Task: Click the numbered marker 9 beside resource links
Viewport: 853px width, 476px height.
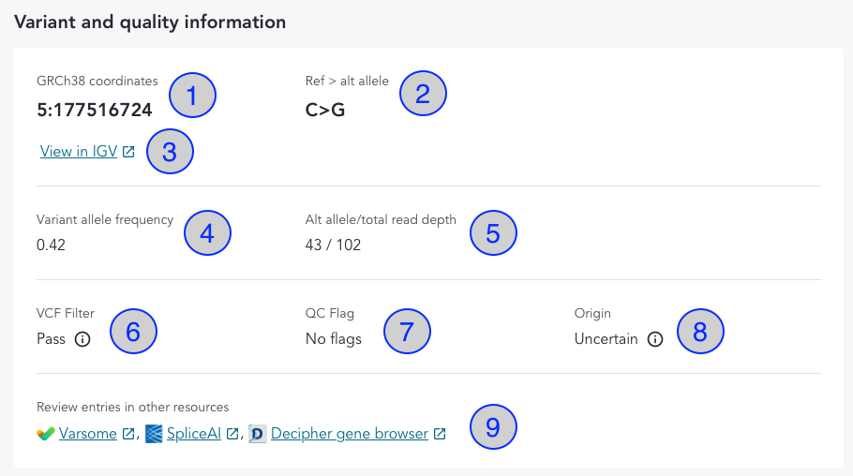Action: point(493,426)
